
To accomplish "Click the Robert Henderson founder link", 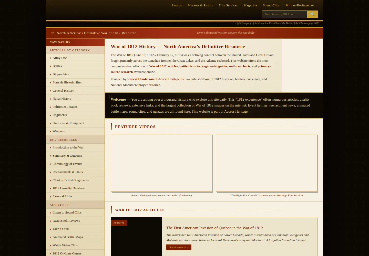I will (x=140, y=79).
